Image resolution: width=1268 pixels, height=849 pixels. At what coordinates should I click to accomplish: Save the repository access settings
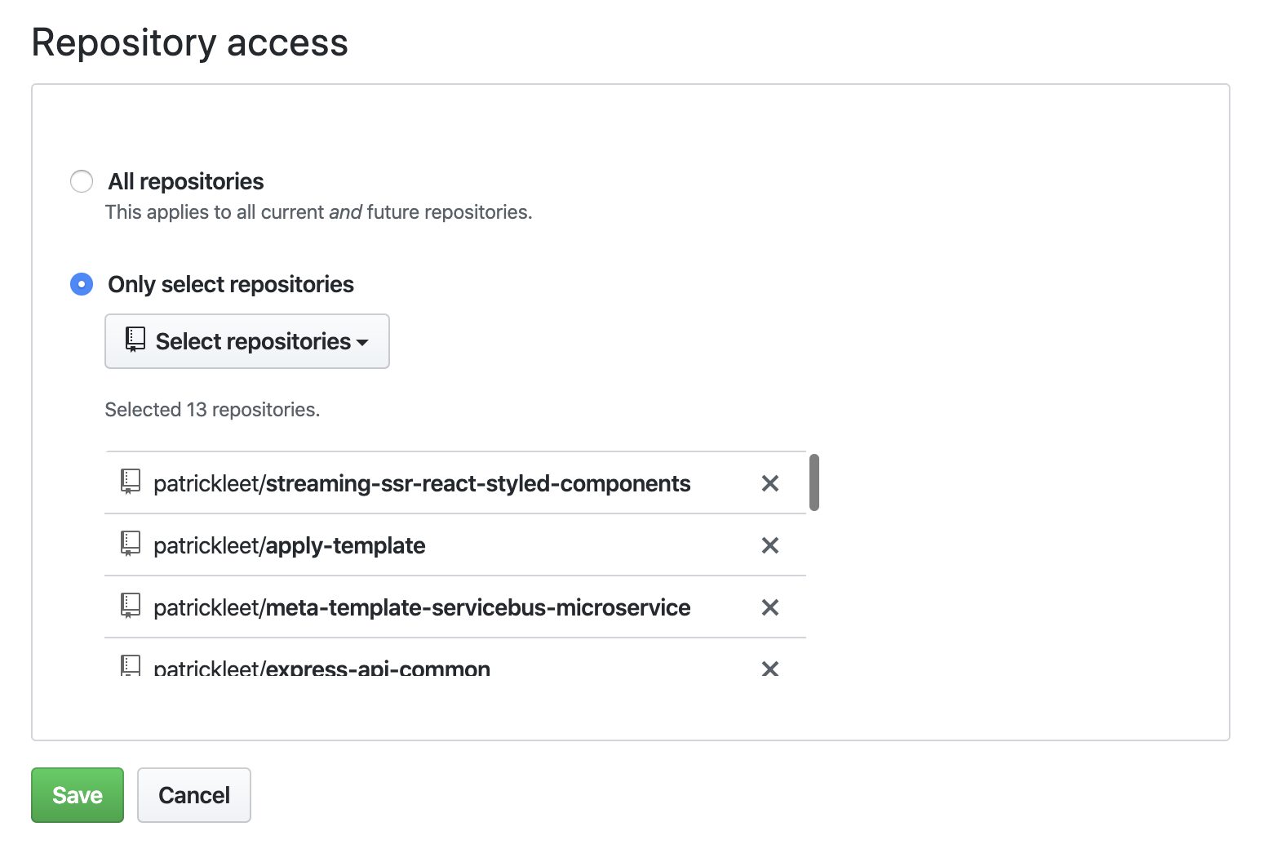click(78, 795)
